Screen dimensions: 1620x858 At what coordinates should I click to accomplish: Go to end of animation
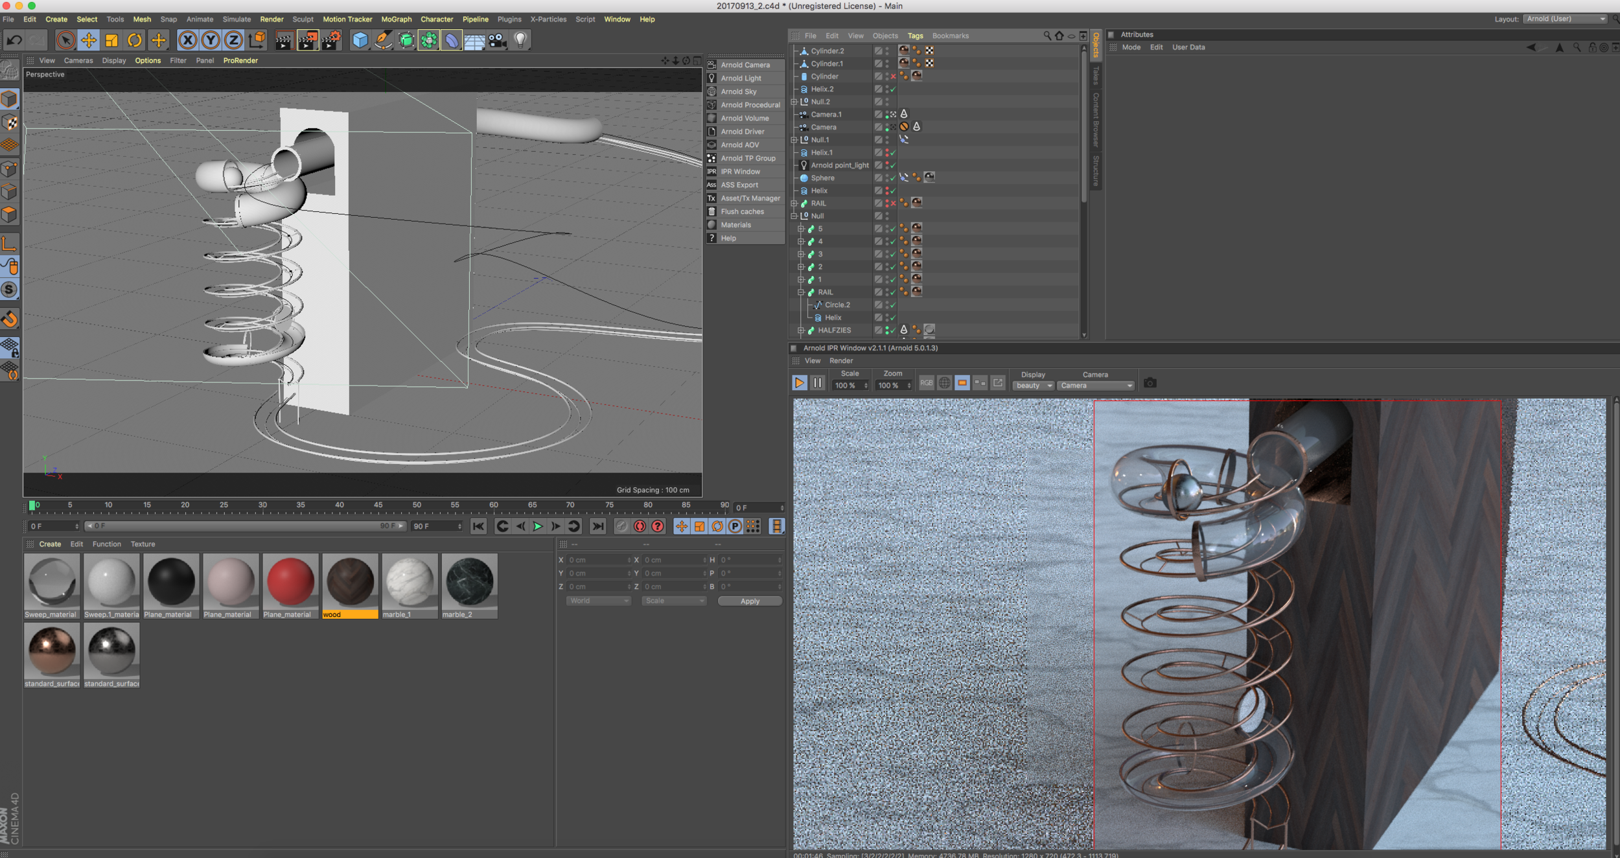tap(597, 527)
